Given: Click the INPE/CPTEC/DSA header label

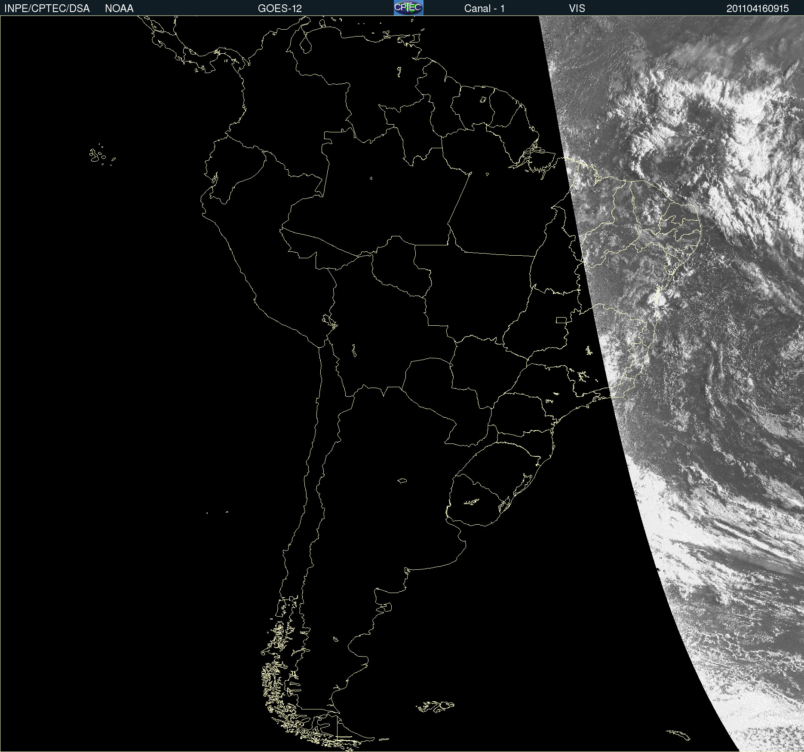Looking at the screenshot, I should [47, 9].
